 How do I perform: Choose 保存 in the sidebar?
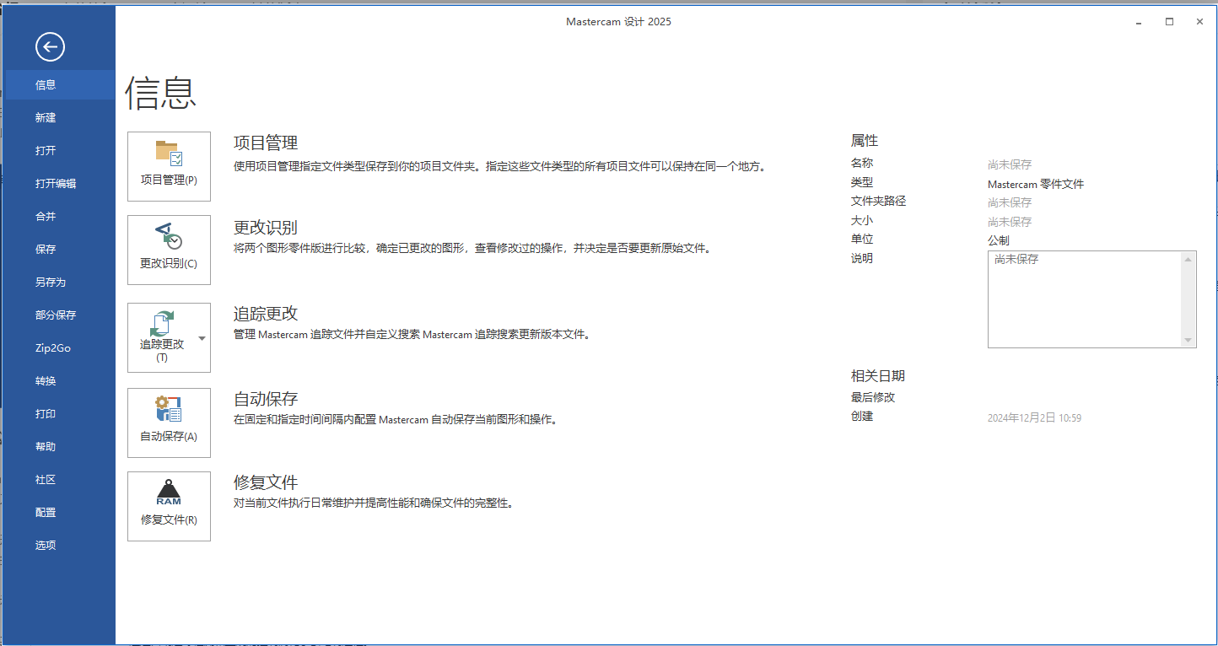[60, 250]
